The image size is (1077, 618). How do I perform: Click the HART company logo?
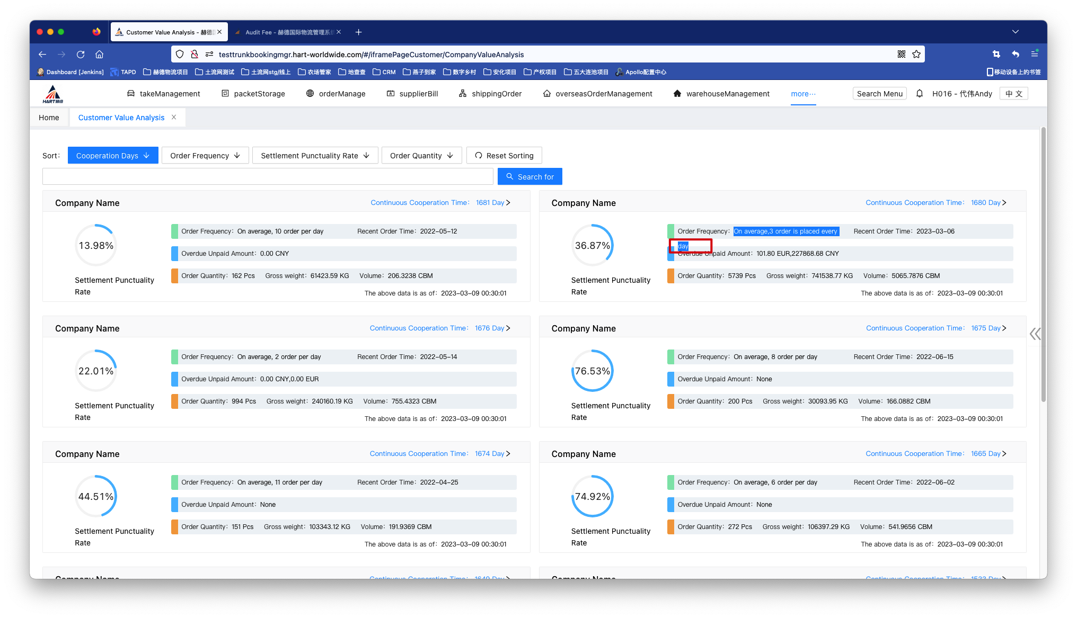(x=52, y=94)
